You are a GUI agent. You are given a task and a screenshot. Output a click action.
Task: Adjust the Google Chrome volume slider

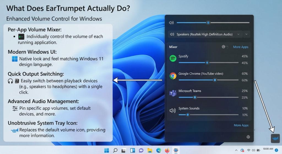(208, 80)
